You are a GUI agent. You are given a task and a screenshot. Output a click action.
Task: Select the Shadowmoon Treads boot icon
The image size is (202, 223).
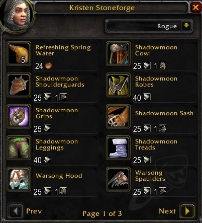118,148
